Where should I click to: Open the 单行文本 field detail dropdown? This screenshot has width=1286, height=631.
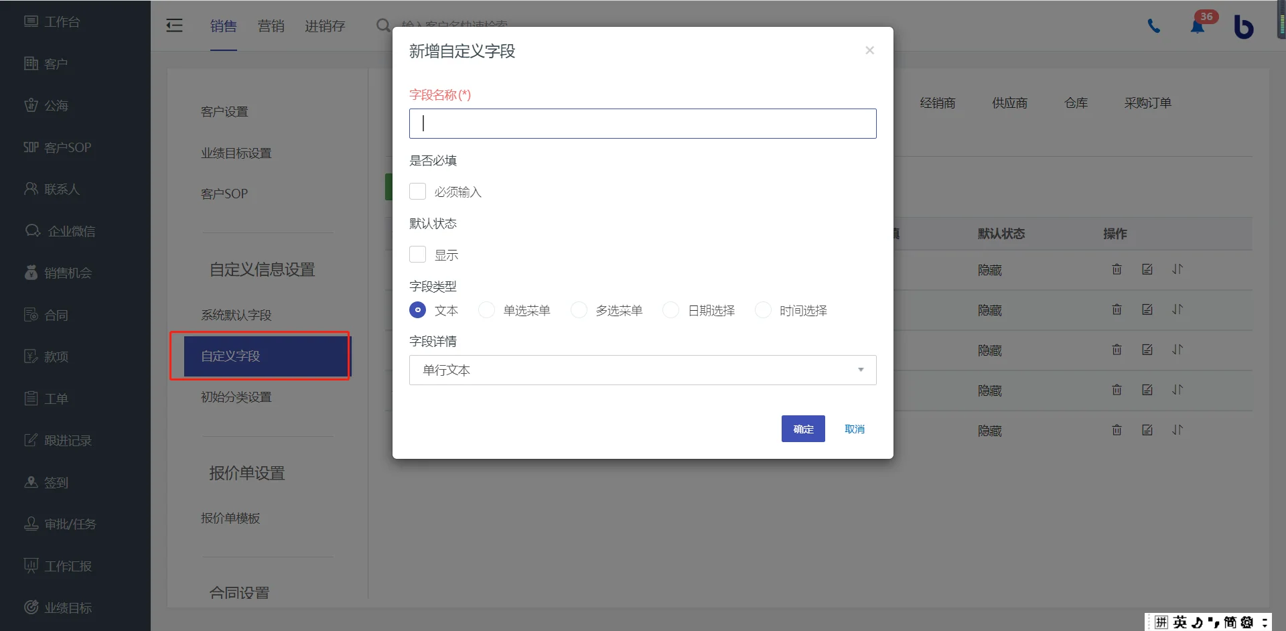(642, 370)
